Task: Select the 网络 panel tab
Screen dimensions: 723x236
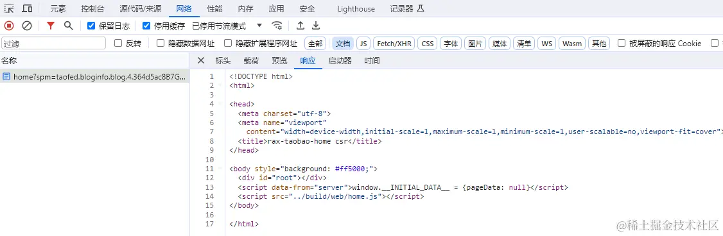Action: pyautogui.click(x=184, y=9)
